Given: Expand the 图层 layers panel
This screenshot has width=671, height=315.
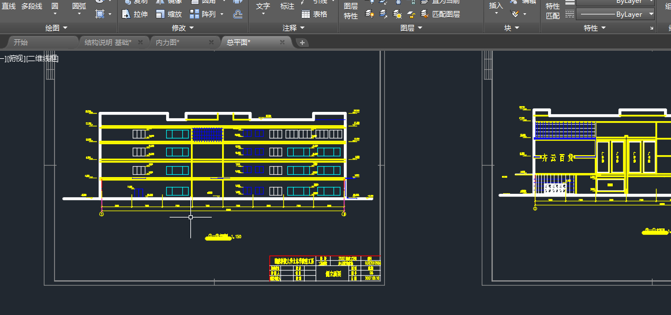Looking at the screenshot, I should pyautogui.click(x=411, y=28).
